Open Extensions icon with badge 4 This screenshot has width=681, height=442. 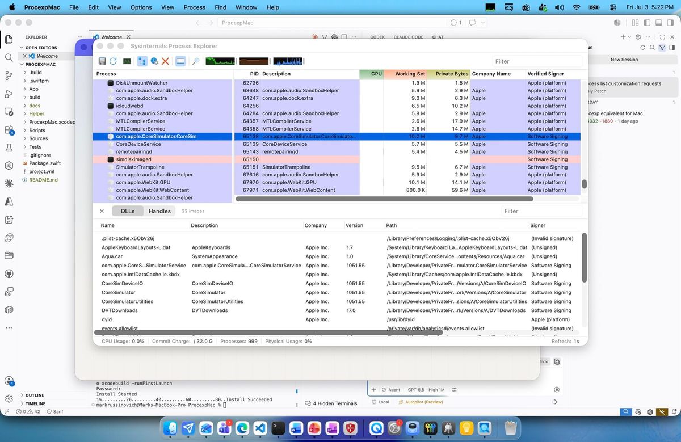click(x=9, y=130)
